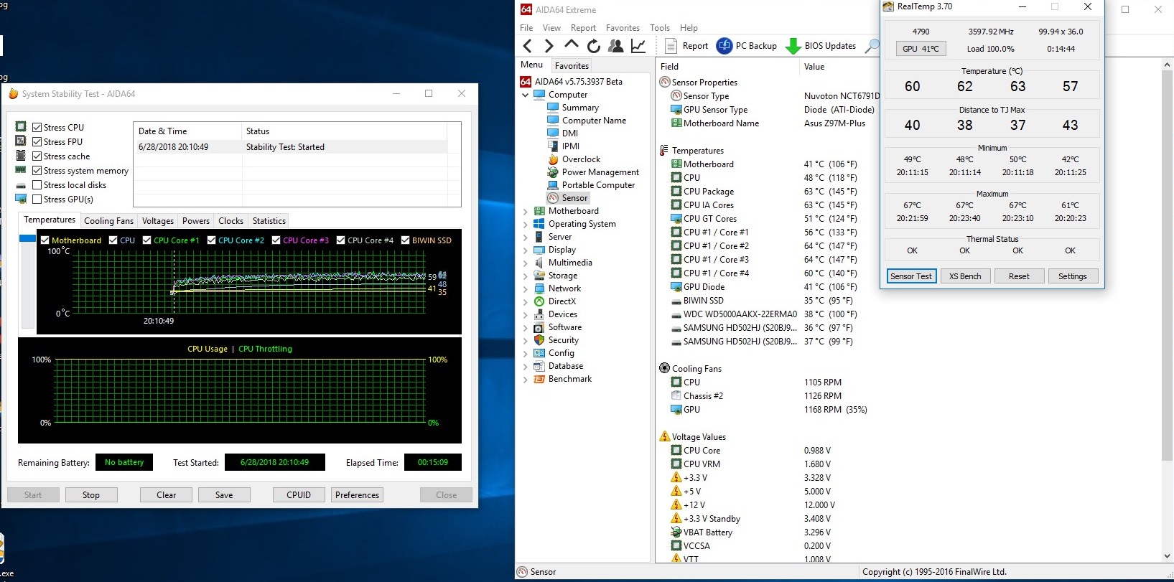Switch to the Cooling Fans tab

click(x=108, y=221)
